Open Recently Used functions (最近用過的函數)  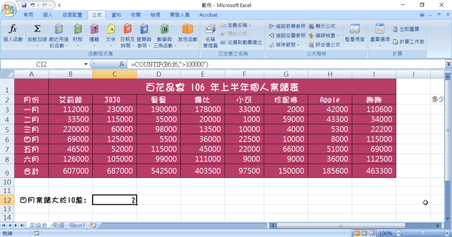point(59,36)
